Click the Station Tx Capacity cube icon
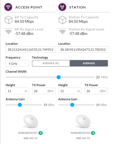 62,20
